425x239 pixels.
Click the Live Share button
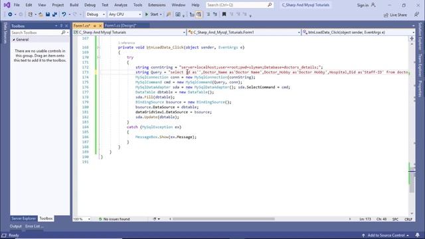point(396,15)
